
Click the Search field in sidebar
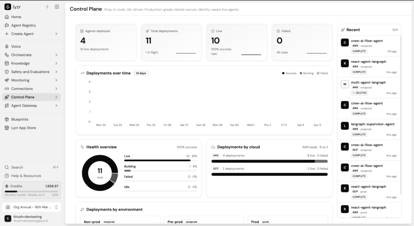(32, 167)
